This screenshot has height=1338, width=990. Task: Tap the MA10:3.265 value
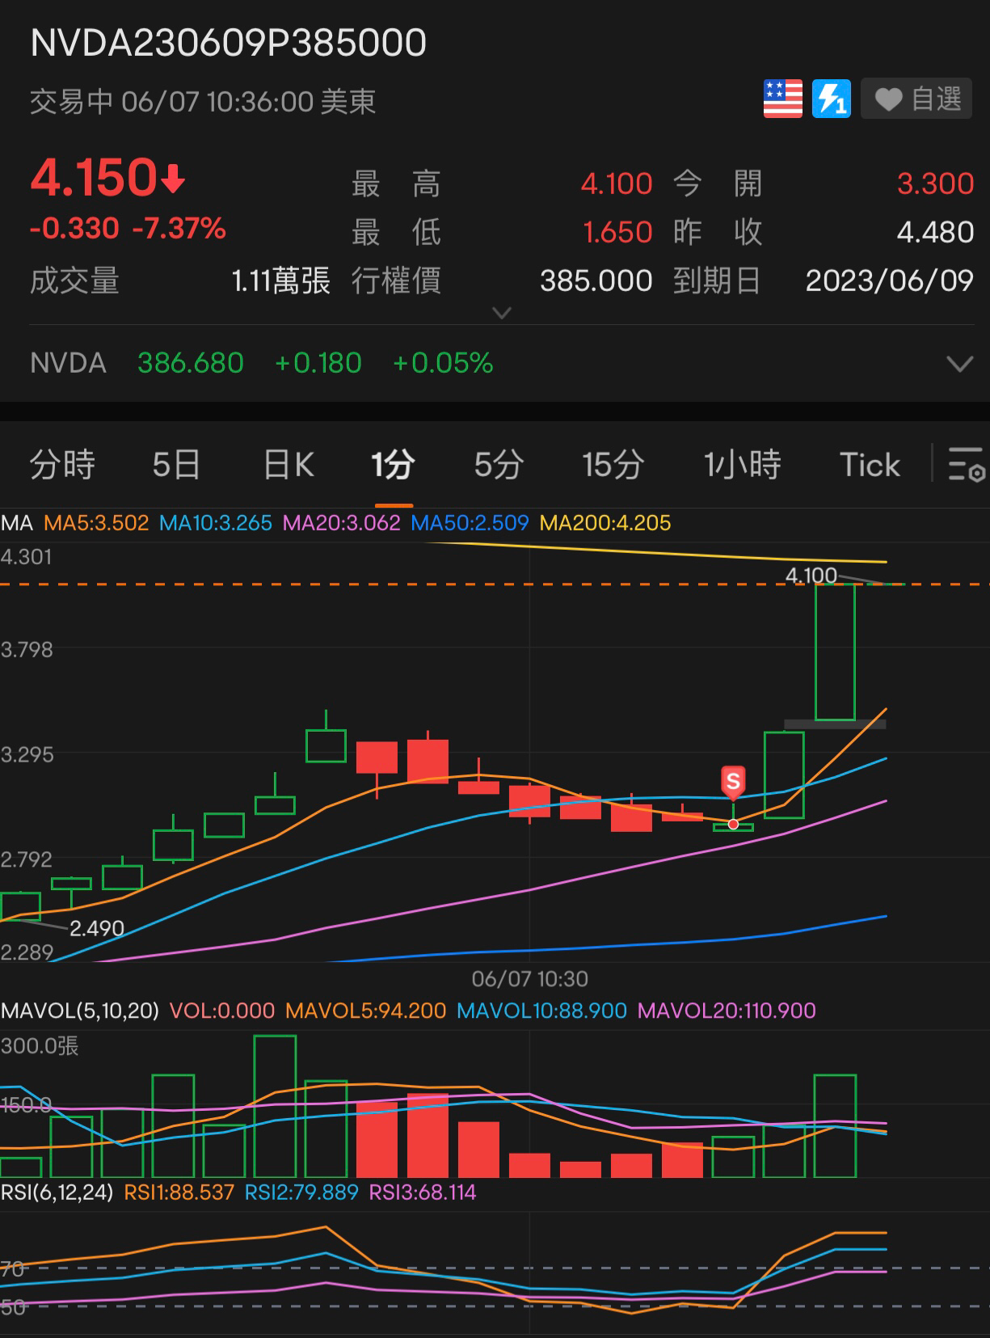pyautogui.click(x=216, y=523)
